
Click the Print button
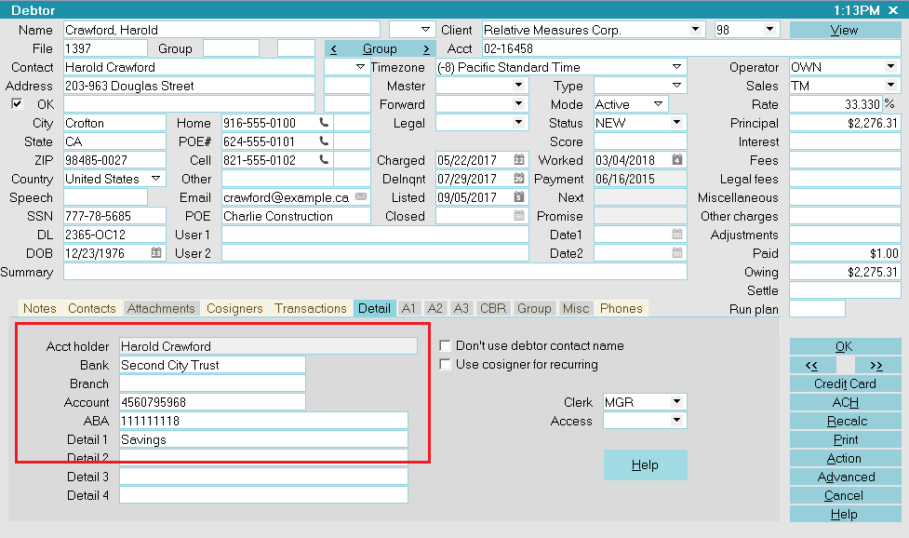tap(845, 439)
